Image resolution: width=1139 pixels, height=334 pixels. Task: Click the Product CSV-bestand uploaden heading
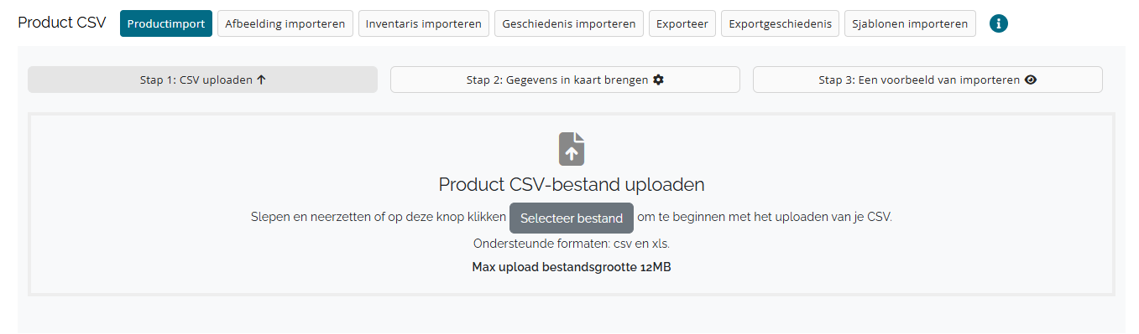point(572,184)
